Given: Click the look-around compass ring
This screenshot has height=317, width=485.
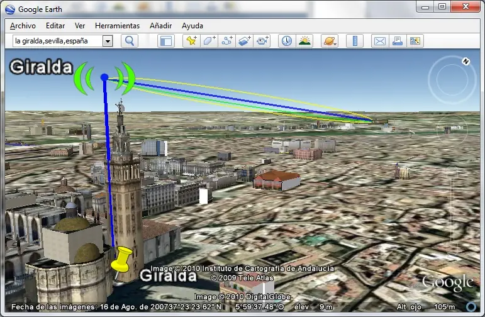Looking at the screenshot, I should [x=452, y=80].
